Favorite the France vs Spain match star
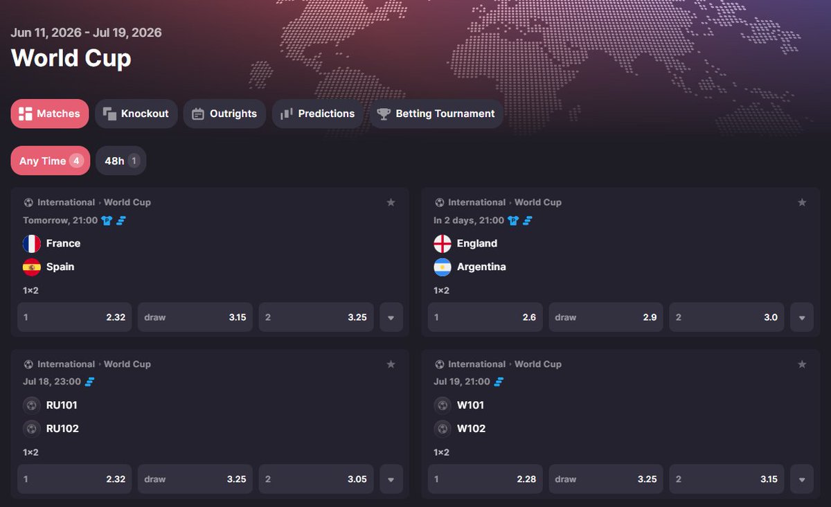The image size is (831, 507). pos(391,202)
